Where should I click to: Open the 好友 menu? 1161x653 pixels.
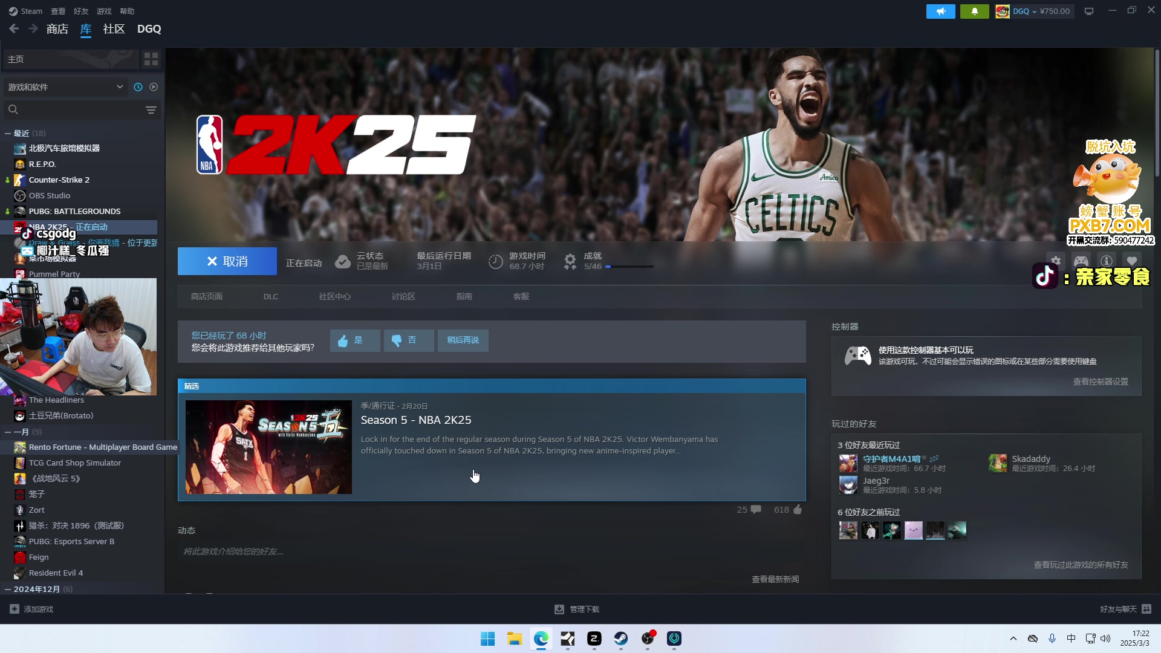[x=81, y=11]
